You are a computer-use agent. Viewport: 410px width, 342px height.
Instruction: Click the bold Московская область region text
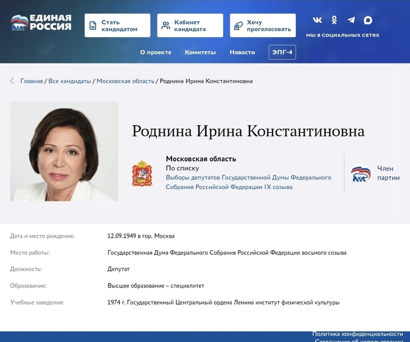point(201,159)
